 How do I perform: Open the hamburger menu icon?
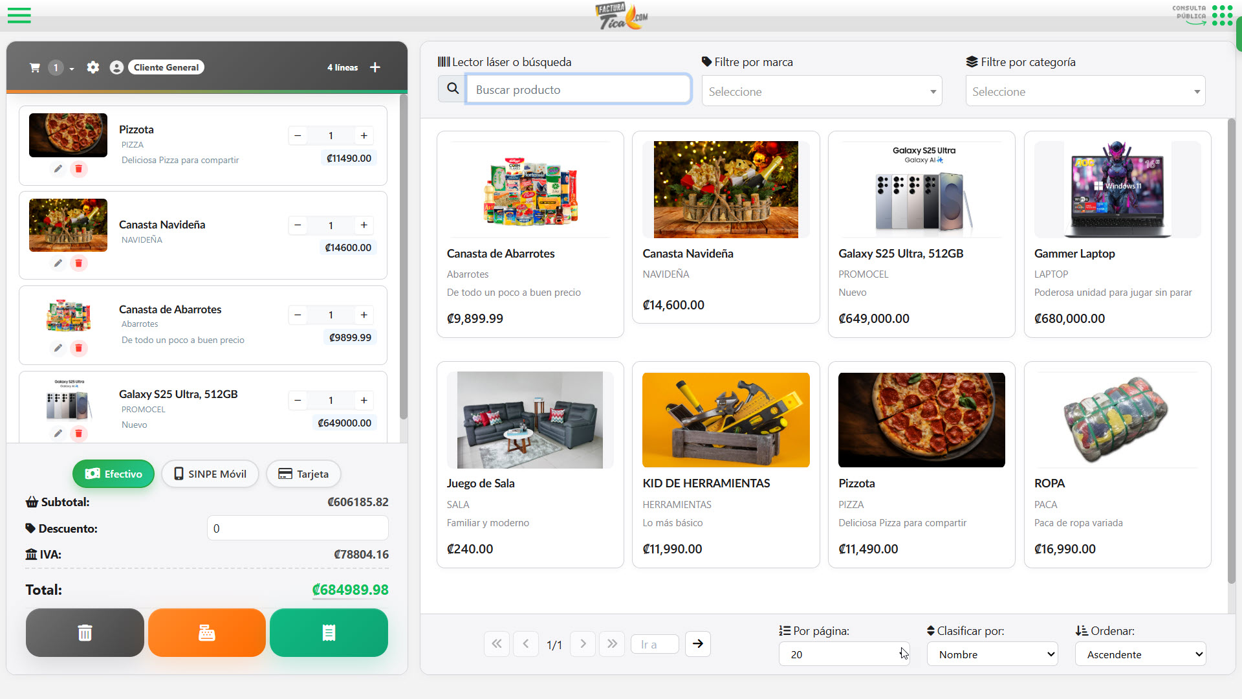point(19,16)
